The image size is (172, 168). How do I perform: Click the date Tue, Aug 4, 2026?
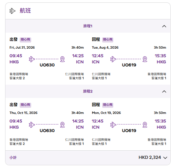(105, 48)
